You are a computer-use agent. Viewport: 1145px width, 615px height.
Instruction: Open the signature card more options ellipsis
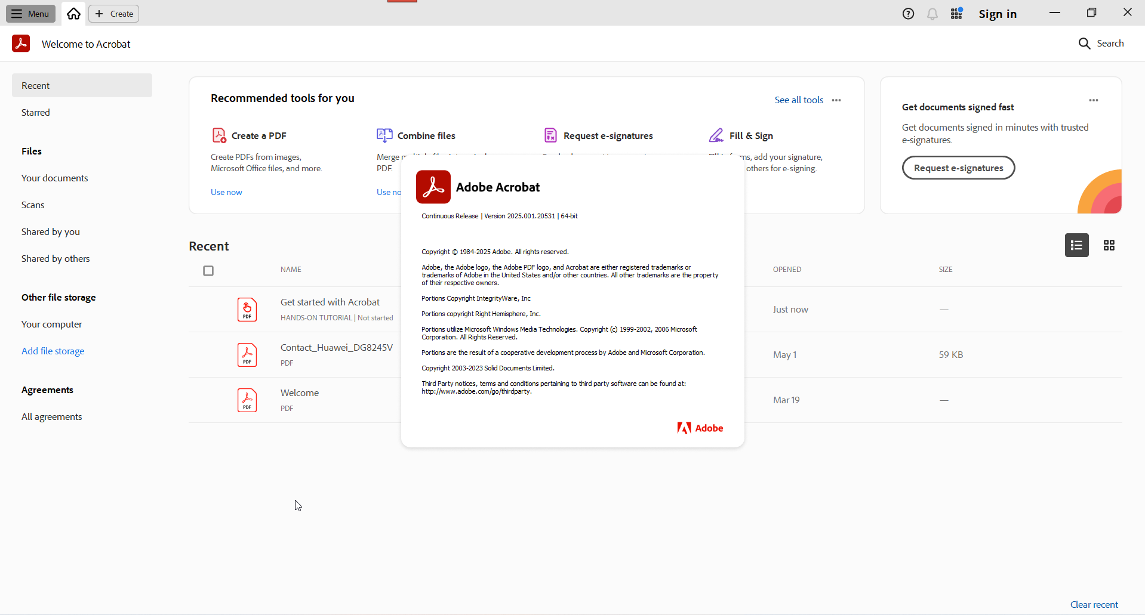1094,100
